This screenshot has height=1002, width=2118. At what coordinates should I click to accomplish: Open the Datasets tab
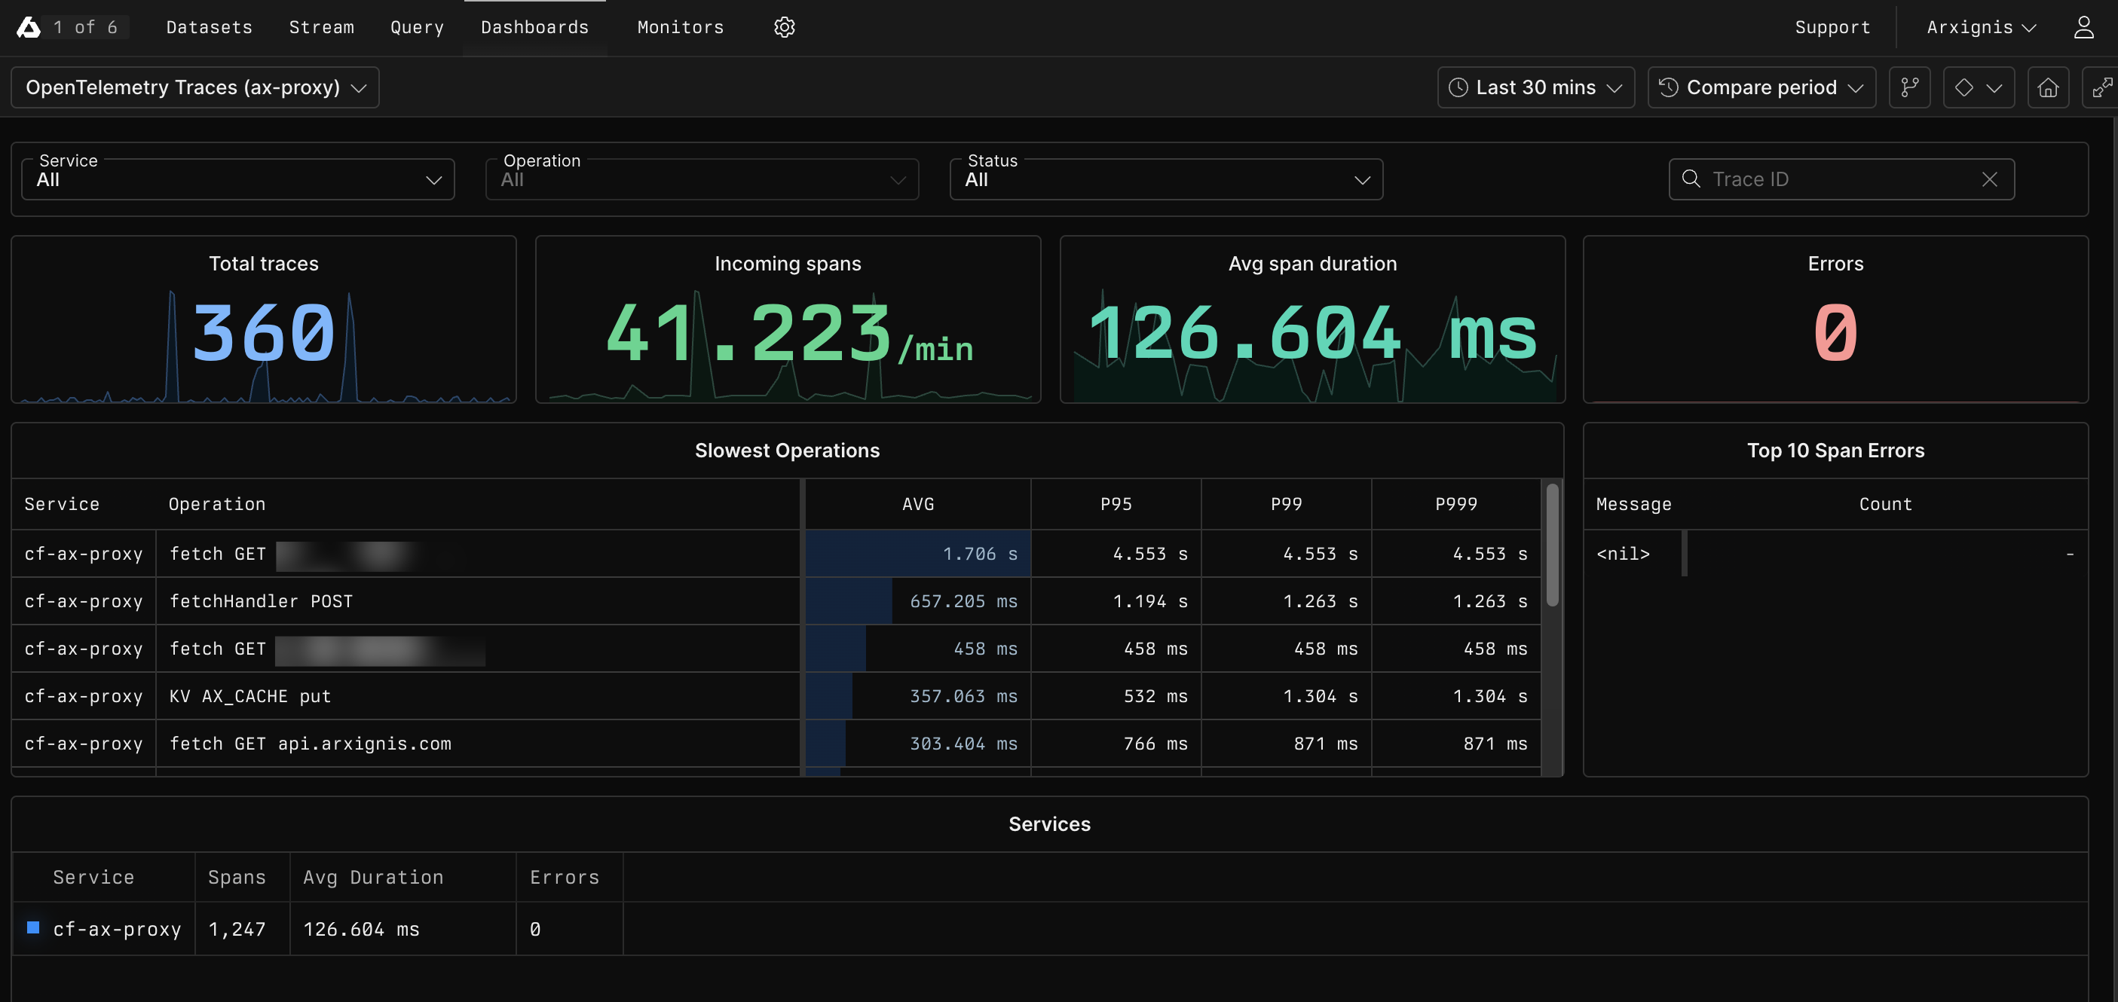click(209, 26)
